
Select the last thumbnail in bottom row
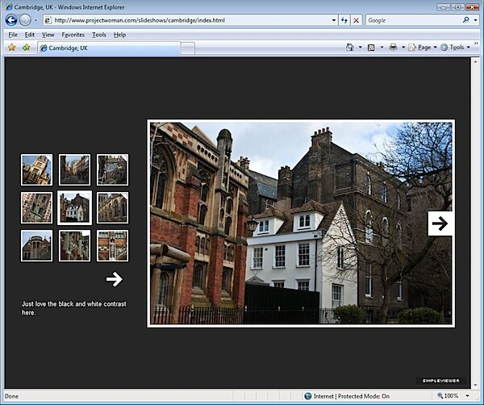tap(112, 246)
